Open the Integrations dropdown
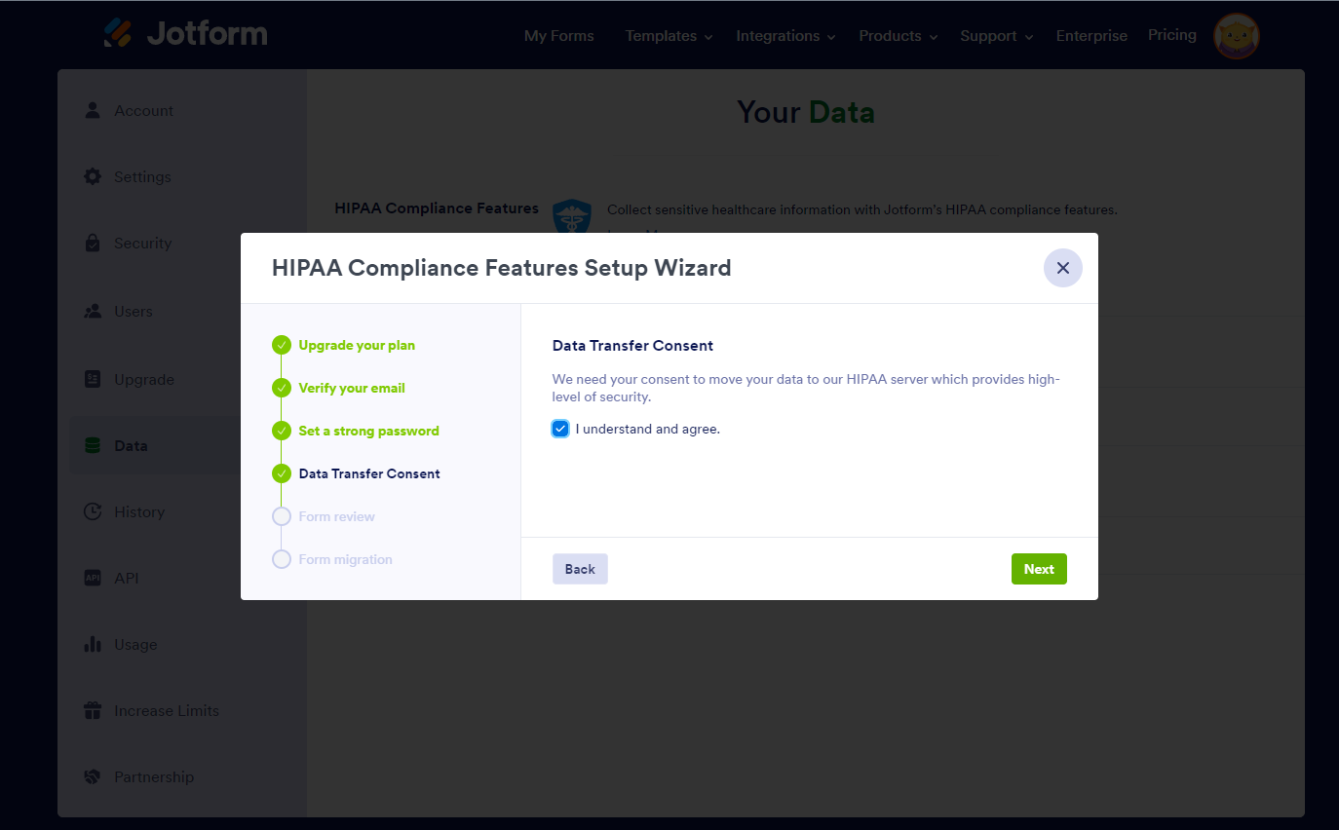1339x830 pixels. 785,36
